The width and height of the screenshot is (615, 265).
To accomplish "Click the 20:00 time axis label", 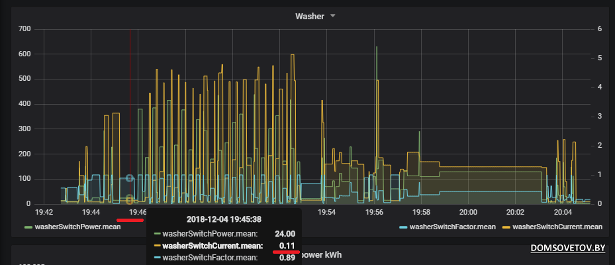I will (468, 212).
